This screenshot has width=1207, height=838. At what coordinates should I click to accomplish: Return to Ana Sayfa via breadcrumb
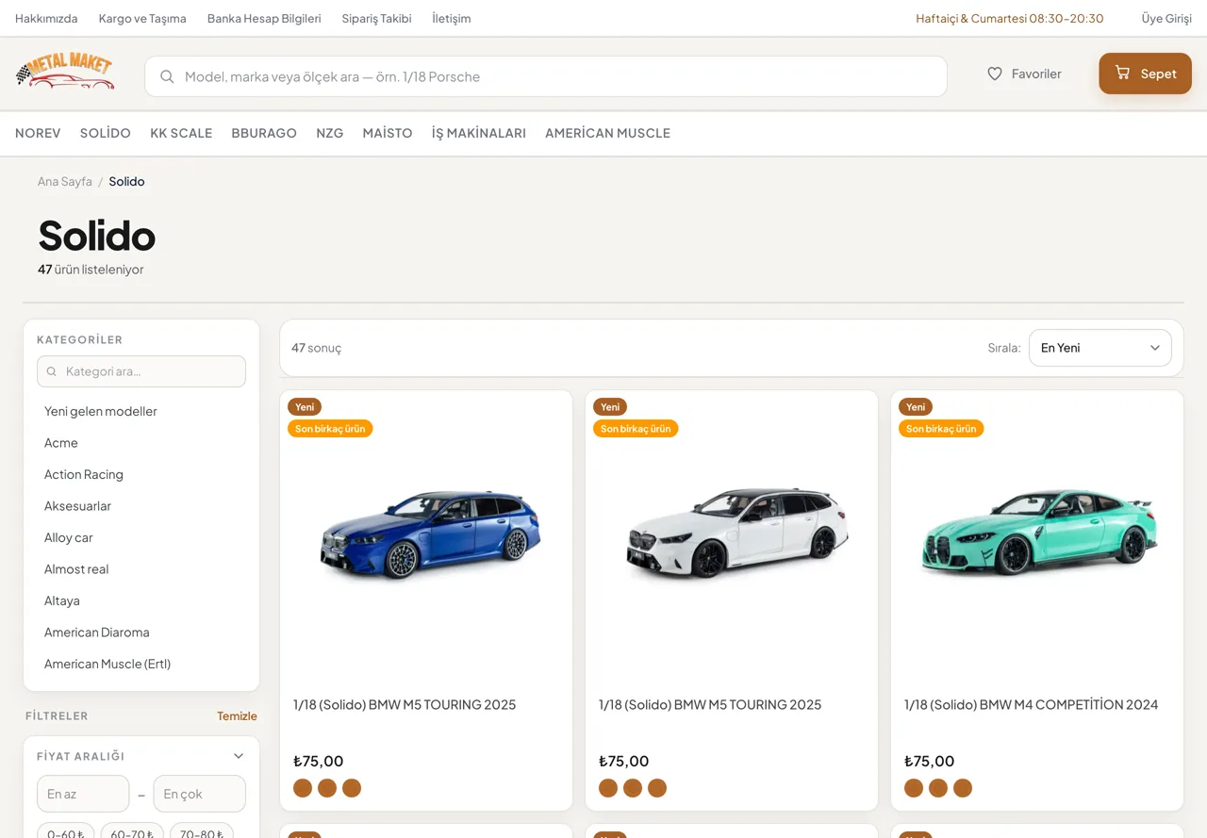click(x=65, y=181)
